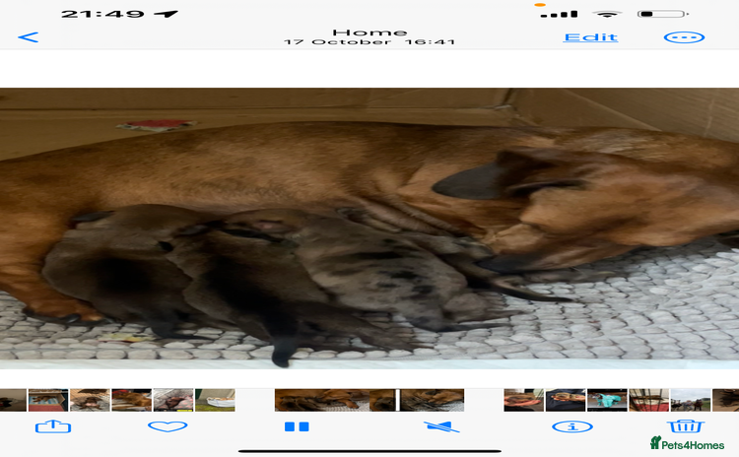This screenshot has width=739, height=457.
Task: Open thumbnail of white basket on grass
Action: pos(215,400)
